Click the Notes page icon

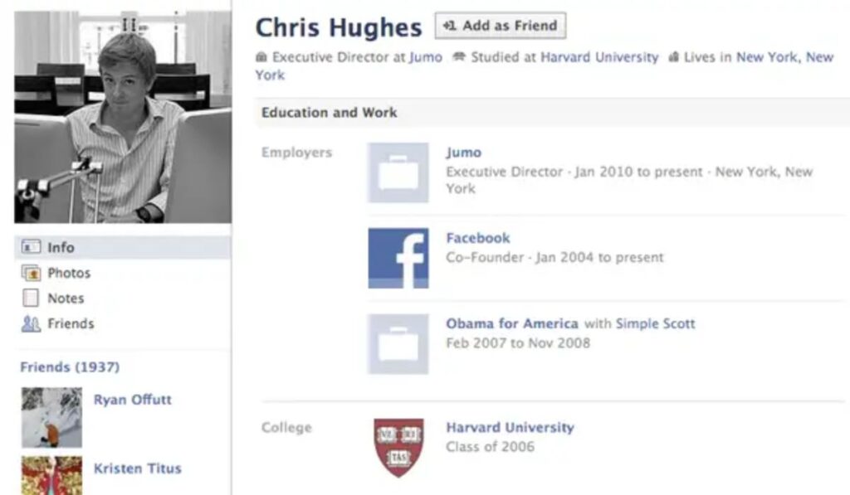(31, 298)
